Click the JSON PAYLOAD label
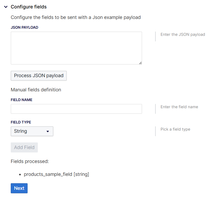 [x=24, y=27]
